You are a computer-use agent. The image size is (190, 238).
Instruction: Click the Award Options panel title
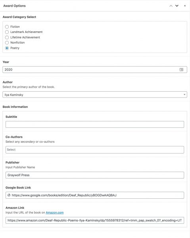pos(14,6)
